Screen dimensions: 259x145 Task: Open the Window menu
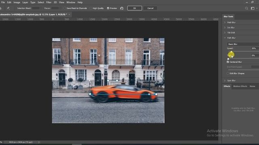[x=71, y=2]
